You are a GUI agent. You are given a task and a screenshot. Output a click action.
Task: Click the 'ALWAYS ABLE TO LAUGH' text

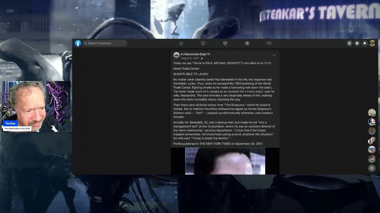(x=191, y=74)
